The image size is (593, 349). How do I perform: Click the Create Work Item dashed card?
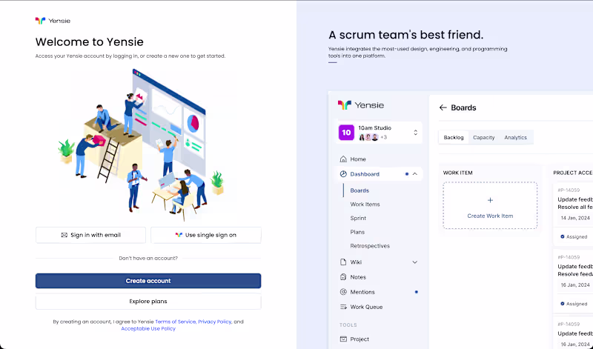coord(490,205)
